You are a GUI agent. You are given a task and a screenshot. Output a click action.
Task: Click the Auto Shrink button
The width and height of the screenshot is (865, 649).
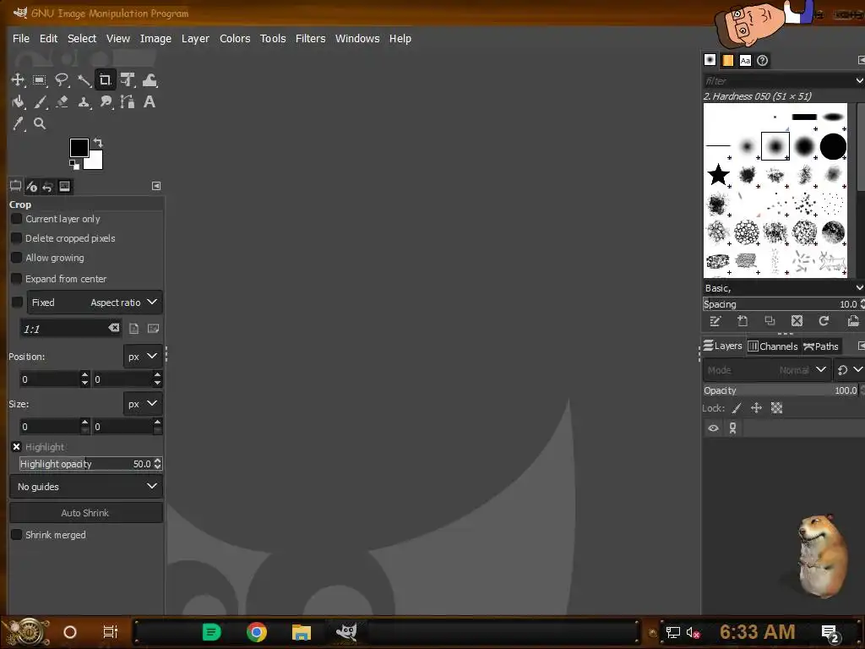[86, 513]
